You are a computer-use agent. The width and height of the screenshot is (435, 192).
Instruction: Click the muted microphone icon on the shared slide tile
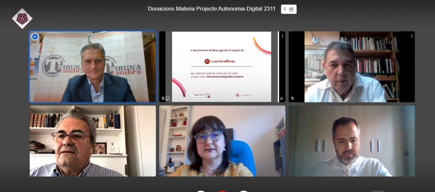pyautogui.click(x=163, y=98)
